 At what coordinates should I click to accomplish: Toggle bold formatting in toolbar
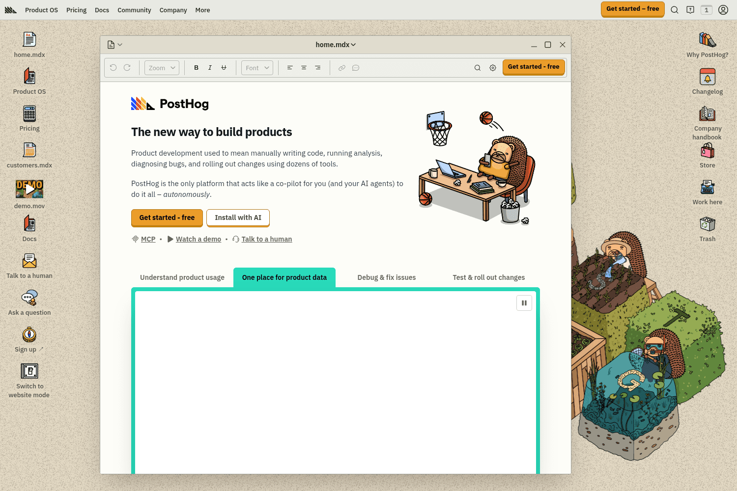[x=197, y=68]
